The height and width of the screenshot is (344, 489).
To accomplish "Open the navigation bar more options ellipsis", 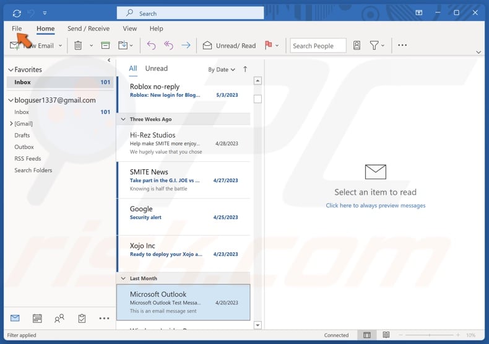I will tap(104, 319).
